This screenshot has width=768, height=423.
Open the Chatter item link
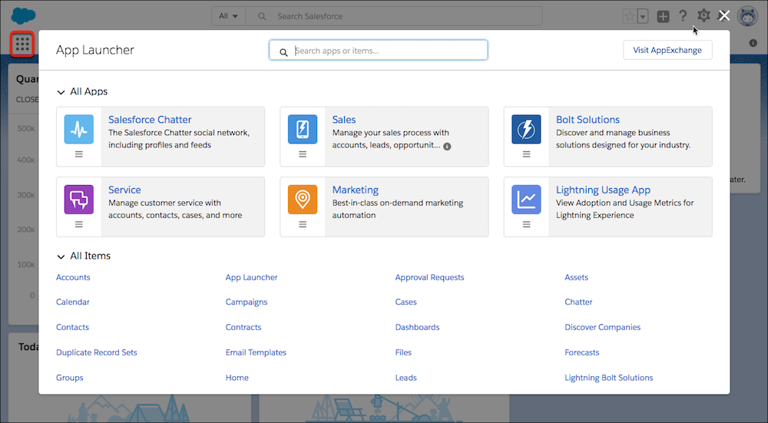(578, 302)
